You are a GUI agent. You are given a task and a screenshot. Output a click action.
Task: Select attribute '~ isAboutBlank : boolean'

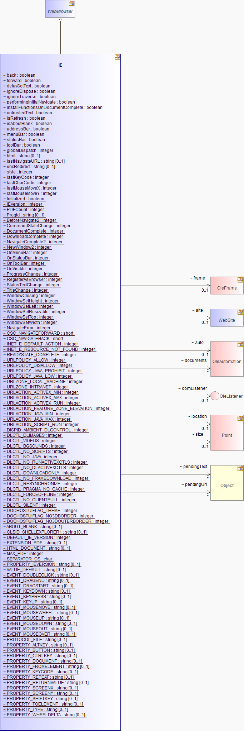pos(28,124)
